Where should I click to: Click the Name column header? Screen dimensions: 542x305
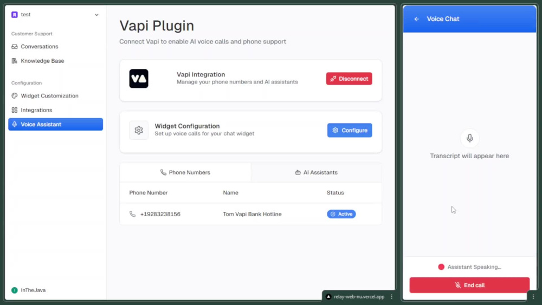(230, 193)
